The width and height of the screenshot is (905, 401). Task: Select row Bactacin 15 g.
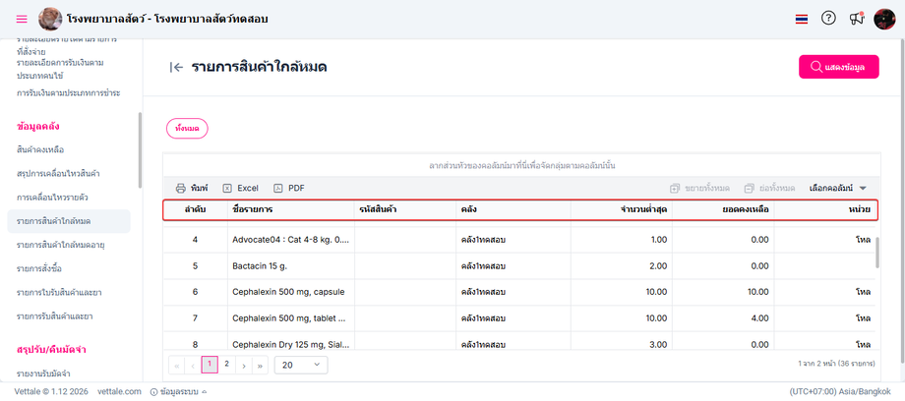click(519, 266)
